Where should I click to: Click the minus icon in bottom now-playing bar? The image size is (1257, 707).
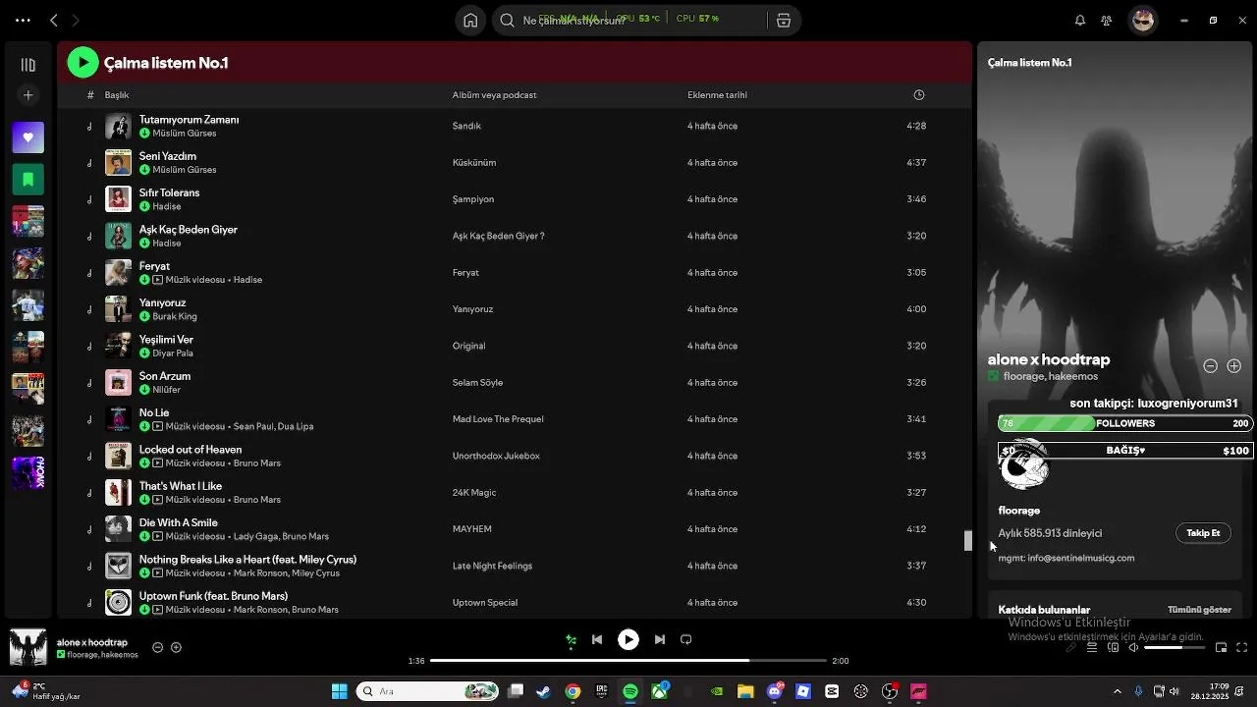tap(157, 647)
